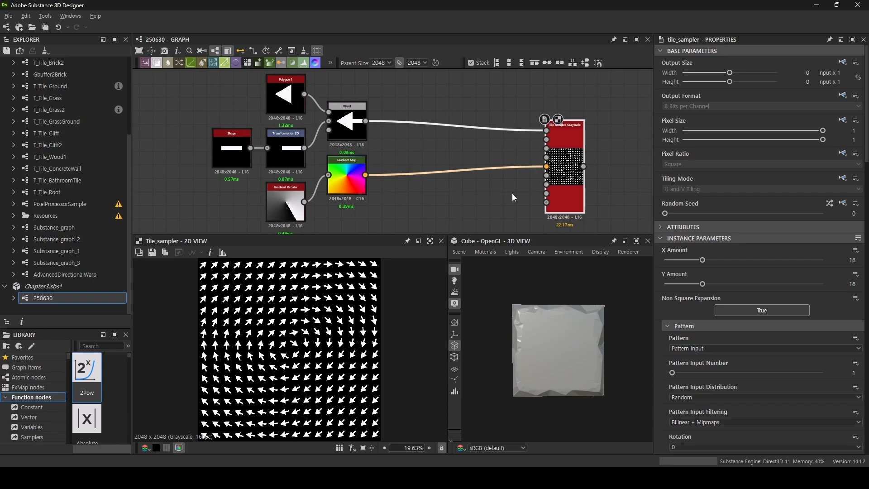The width and height of the screenshot is (869, 489).
Task: Adjust the X Amount slider handle
Action: tap(702, 260)
